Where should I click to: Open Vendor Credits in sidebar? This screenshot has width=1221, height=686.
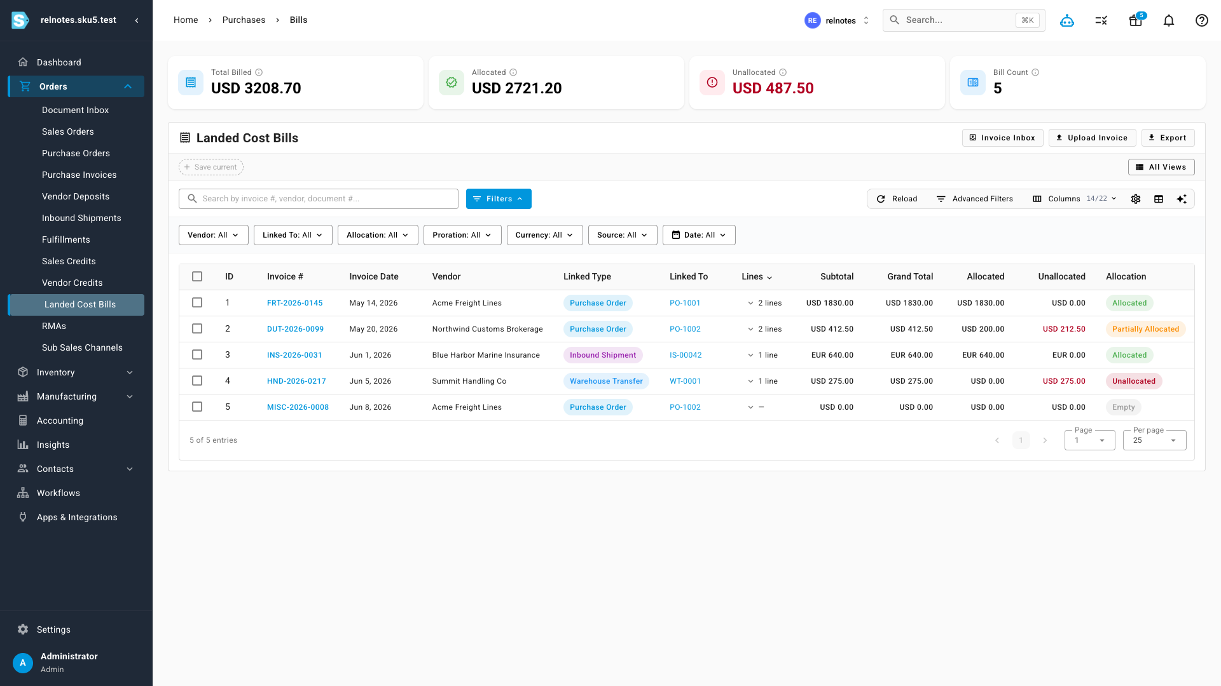[72, 283]
